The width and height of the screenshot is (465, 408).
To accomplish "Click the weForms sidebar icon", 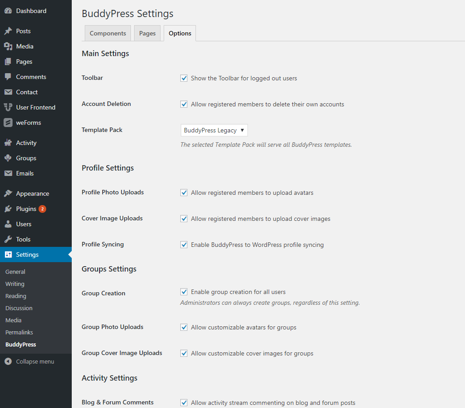I will [8, 123].
